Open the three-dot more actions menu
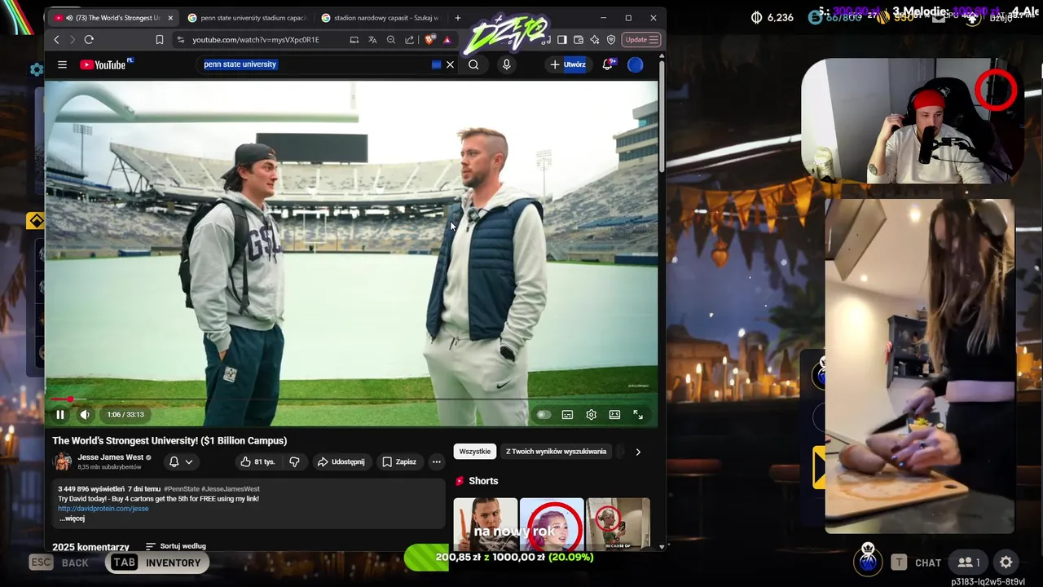 [x=437, y=461]
